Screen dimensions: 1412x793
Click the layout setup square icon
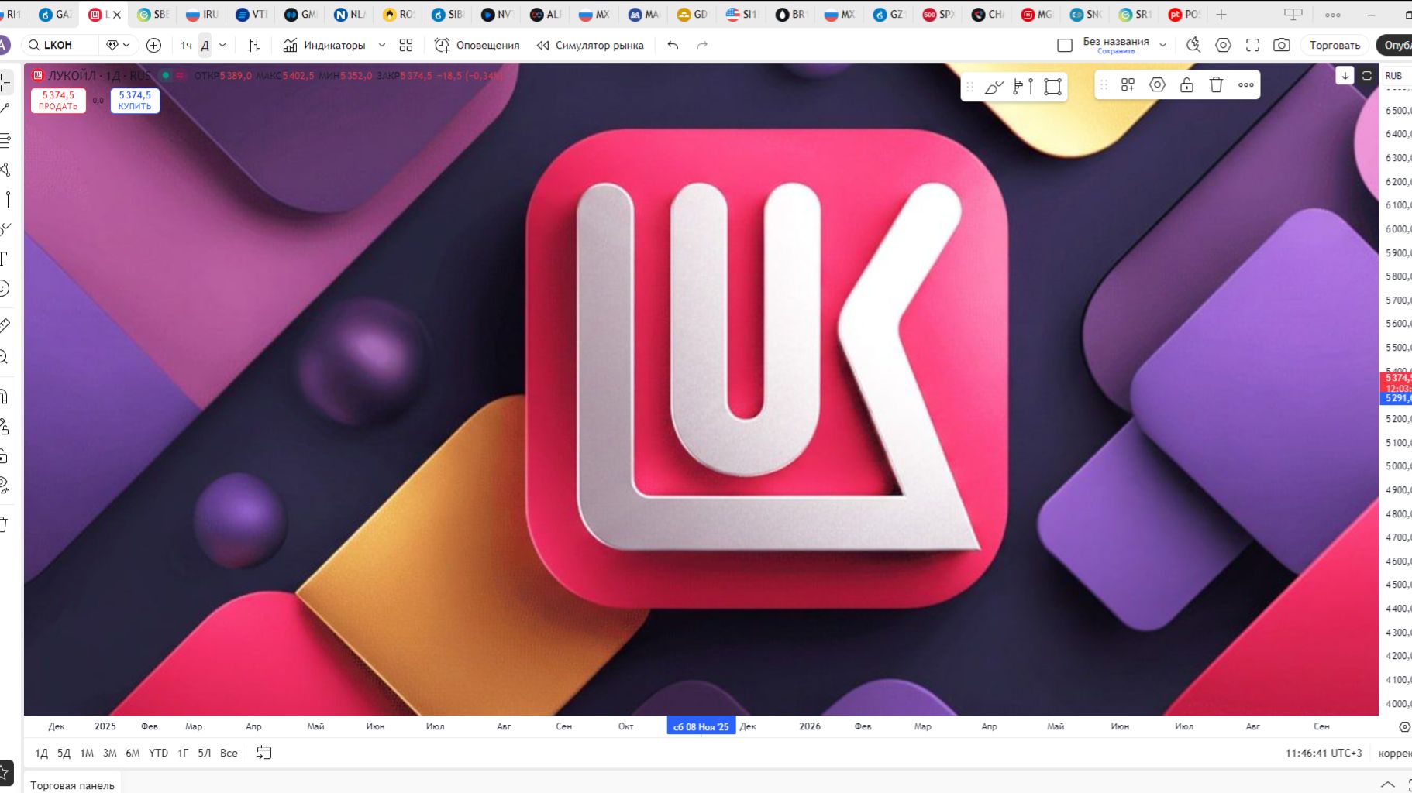[1065, 45]
